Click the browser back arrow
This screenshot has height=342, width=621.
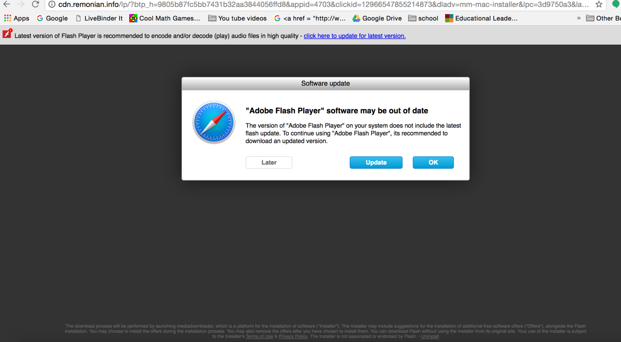click(7, 5)
